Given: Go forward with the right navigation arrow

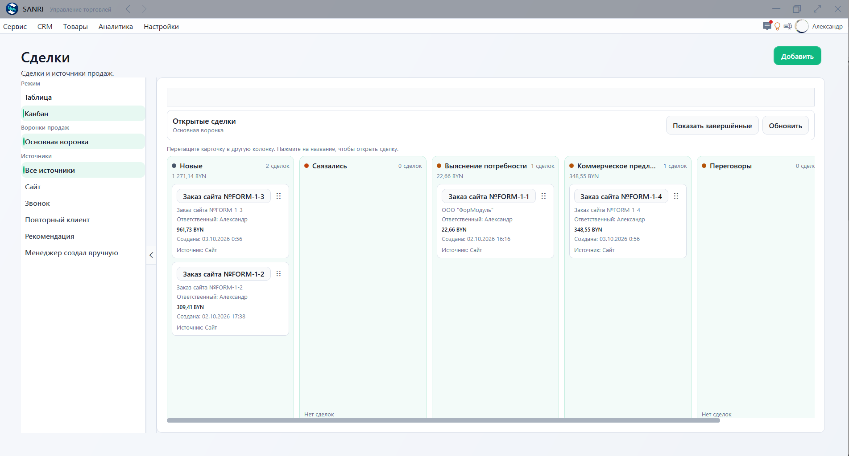Looking at the screenshot, I should click(x=144, y=9).
